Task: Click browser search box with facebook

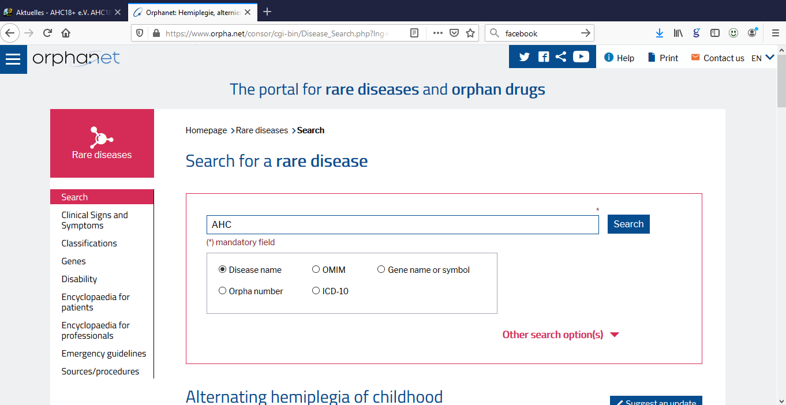Action: pyautogui.click(x=540, y=33)
